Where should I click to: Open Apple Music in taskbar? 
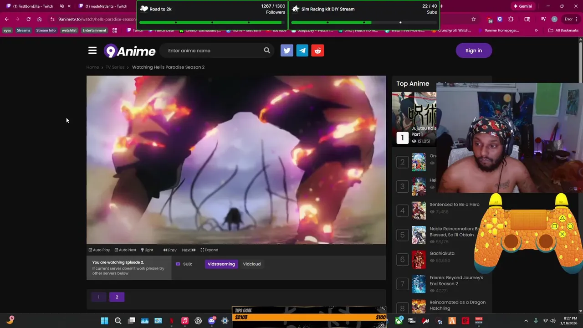point(185,321)
